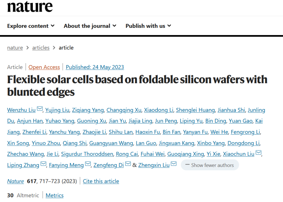This screenshot has width=283, height=202.
Task: Open author Sigurdur Thoroddsen's profile link
Action: 87,154
